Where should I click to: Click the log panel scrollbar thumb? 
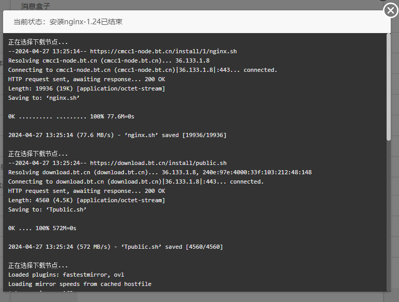pyautogui.click(x=388, y=87)
